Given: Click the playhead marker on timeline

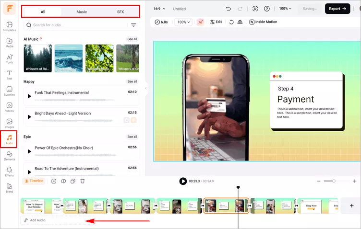Looking at the screenshot, I should pyautogui.click(x=238, y=187).
